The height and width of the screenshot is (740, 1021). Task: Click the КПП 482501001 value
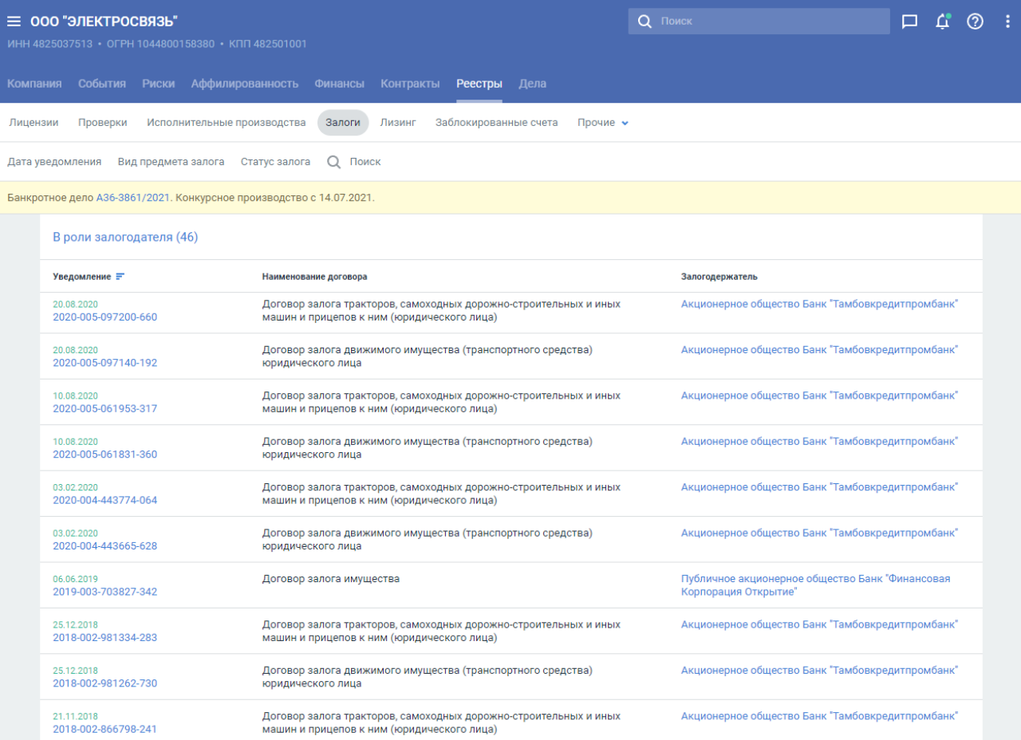(x=268, y=44)
